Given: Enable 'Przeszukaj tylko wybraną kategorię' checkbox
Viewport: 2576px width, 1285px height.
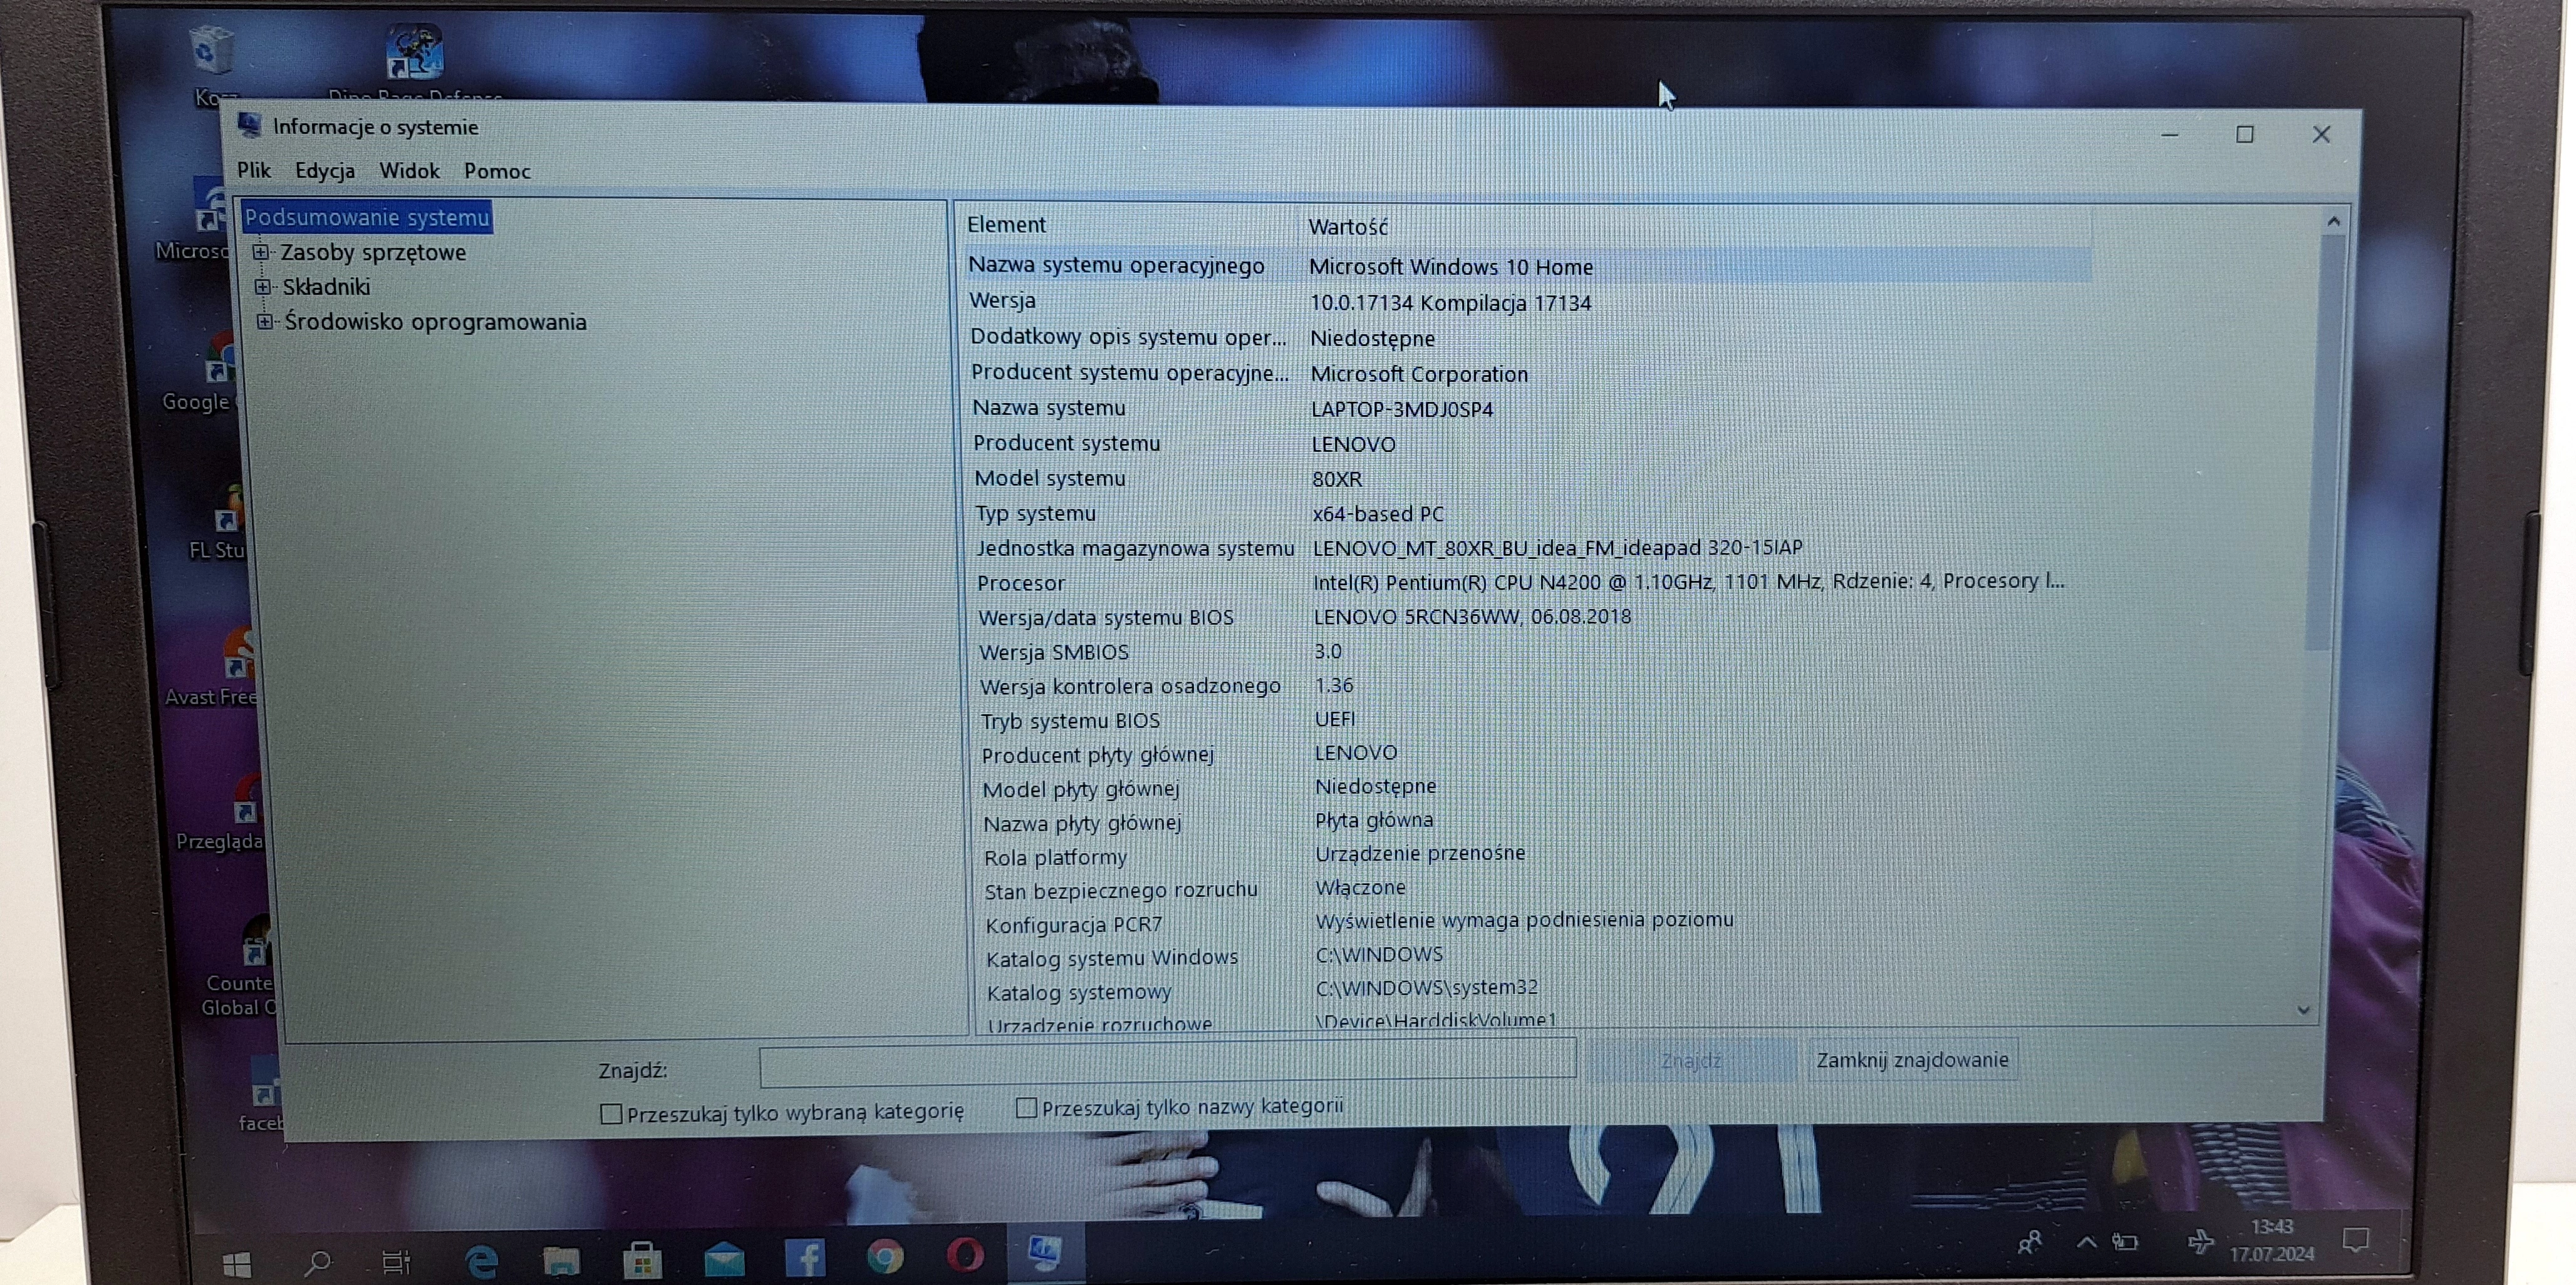Looking at the screenshot, I should point(611,1113).
